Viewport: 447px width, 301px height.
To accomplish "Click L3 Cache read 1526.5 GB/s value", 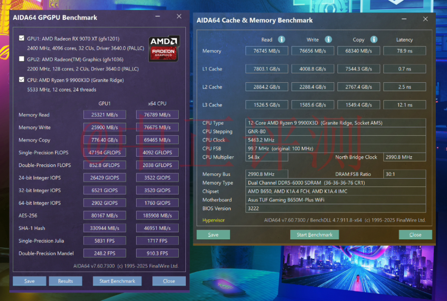I will pos(267,105).
